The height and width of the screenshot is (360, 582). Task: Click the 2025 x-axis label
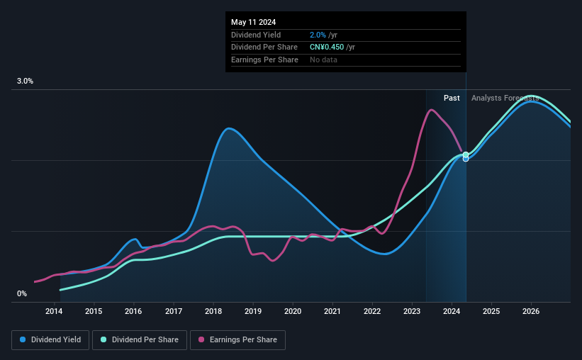tap(491, 311)
